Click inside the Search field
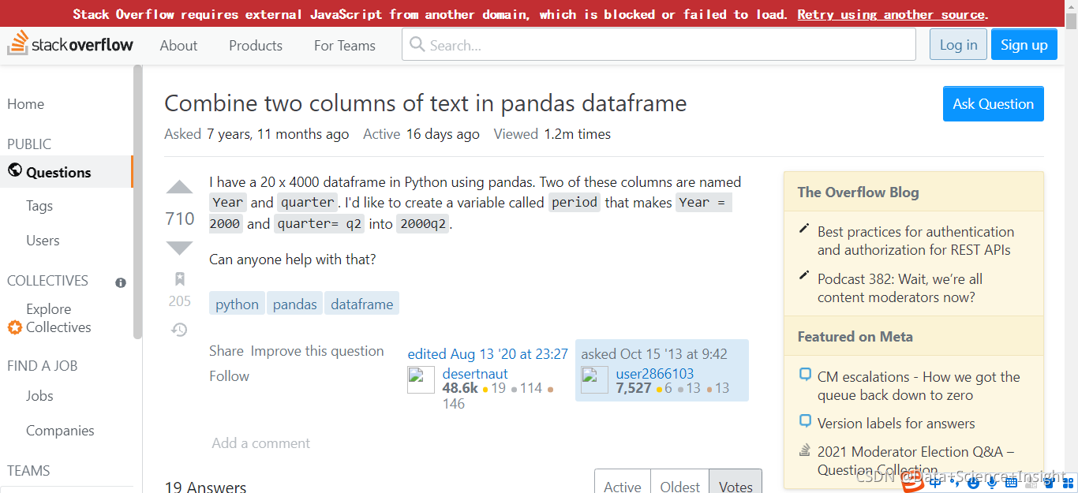 click(658, 44)
